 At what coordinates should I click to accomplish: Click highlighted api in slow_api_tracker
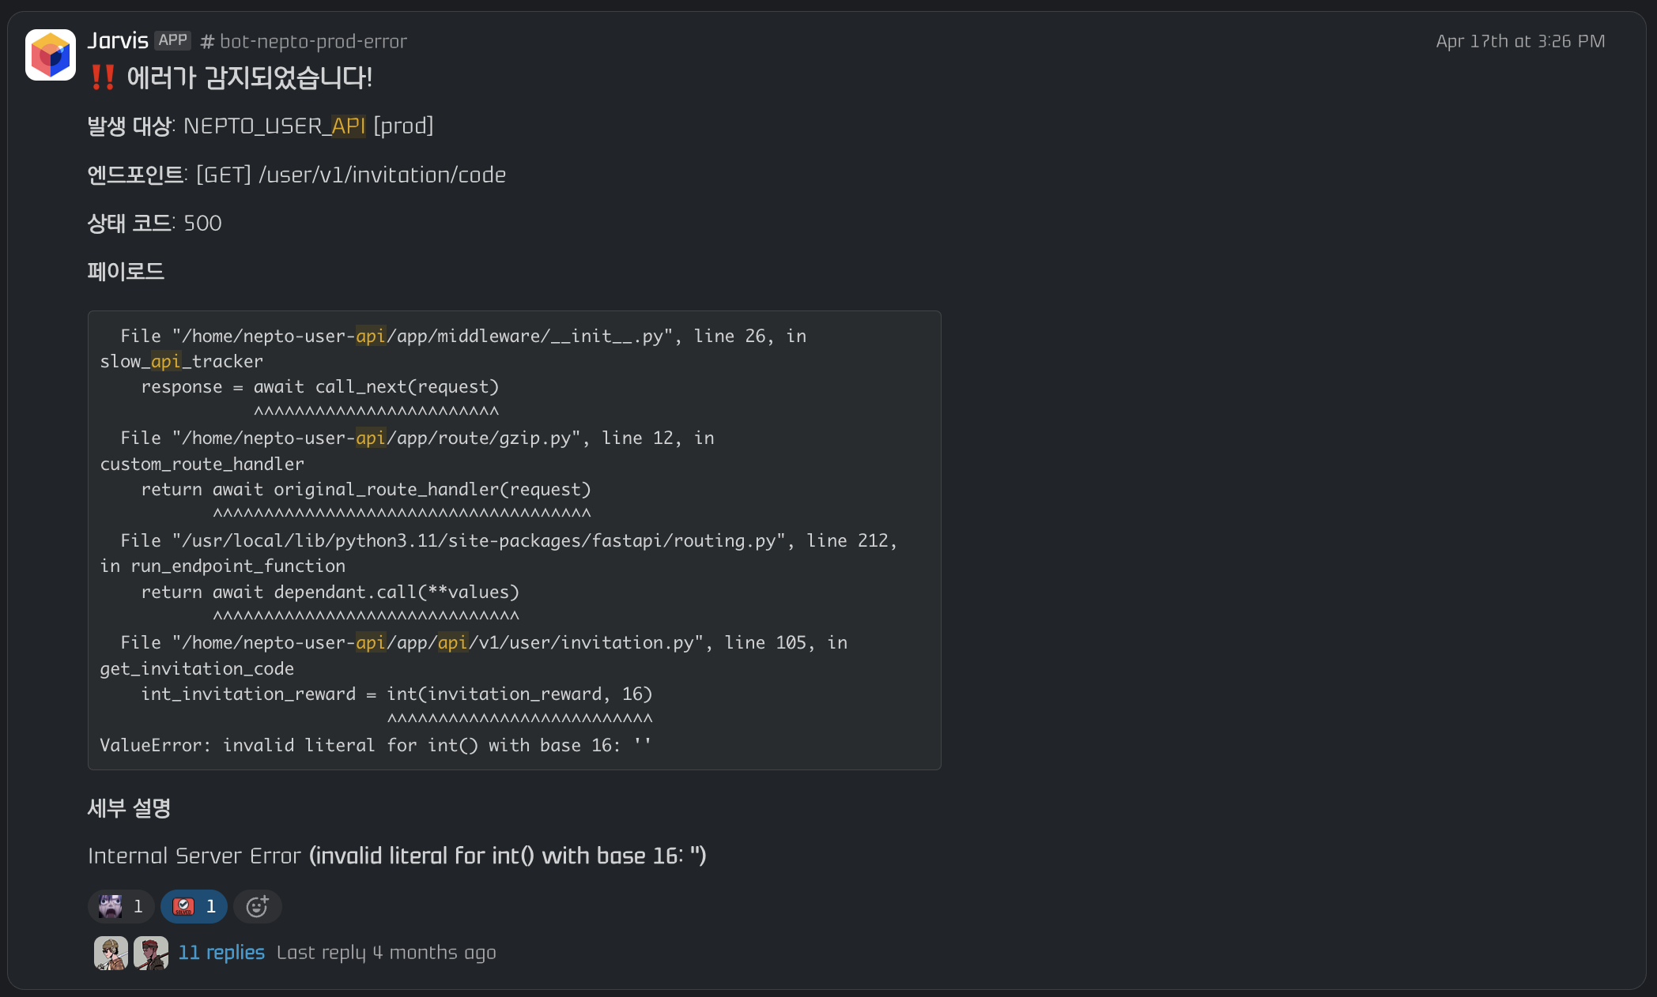tap(165, 361)
